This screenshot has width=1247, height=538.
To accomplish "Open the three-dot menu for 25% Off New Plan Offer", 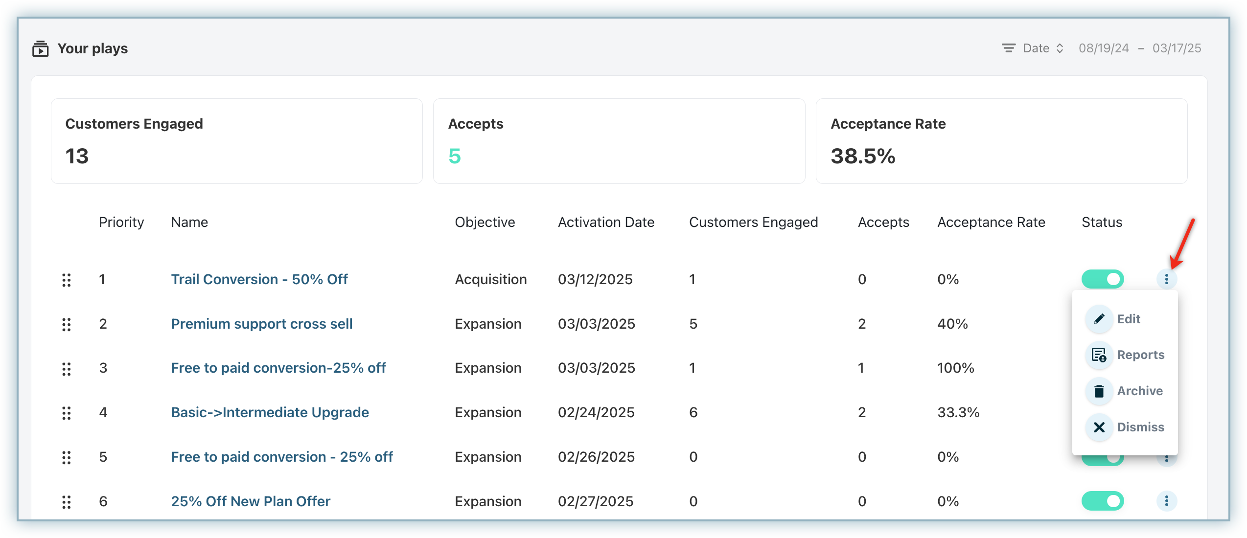I will [x=1167, y=501].
